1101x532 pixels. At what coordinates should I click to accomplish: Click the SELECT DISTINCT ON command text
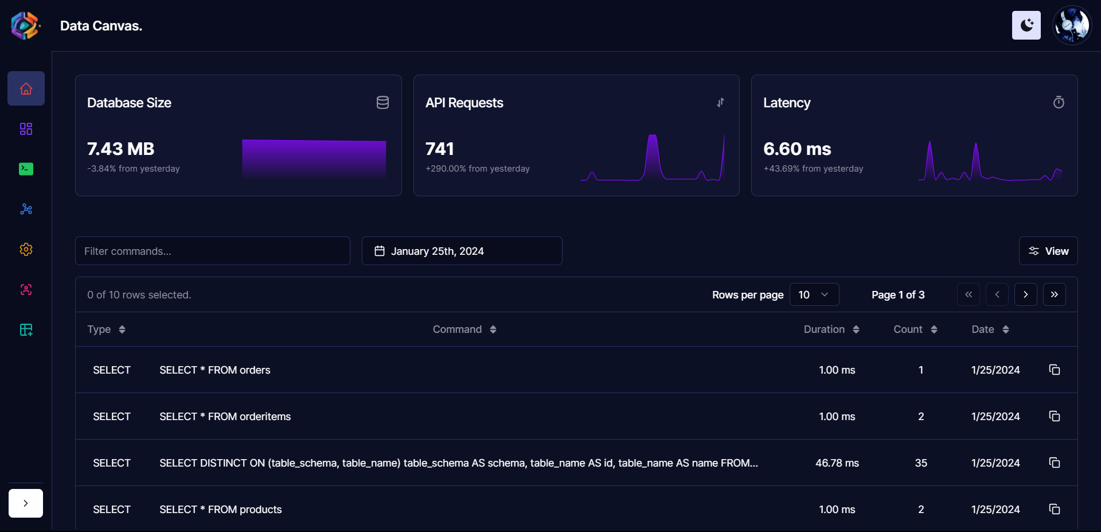pos(459,463)
